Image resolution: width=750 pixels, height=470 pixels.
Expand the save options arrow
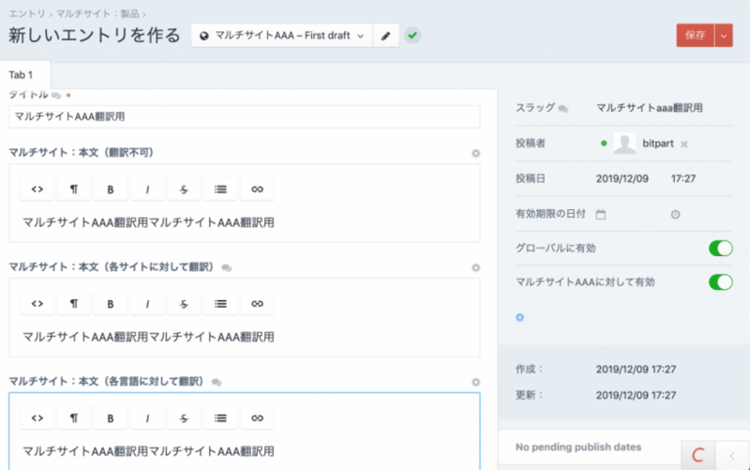coord(723,36)
